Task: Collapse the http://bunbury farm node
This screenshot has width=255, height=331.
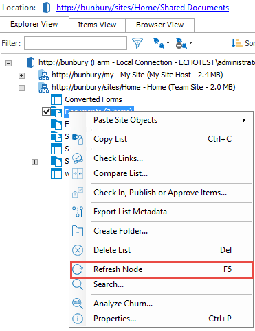Action: click(x=8, y=63)
